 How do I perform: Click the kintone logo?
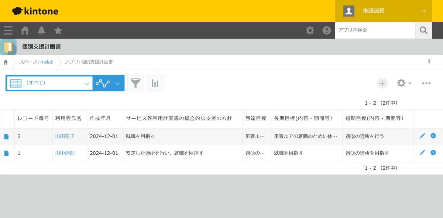tap(35, 11)
